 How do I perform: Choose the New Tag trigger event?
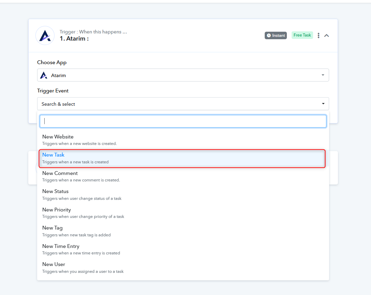(x=52, y=228)
